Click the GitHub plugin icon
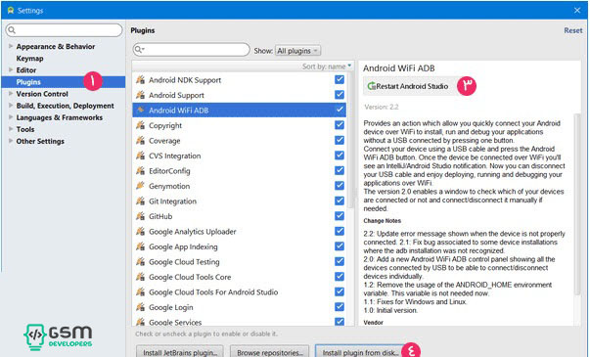 tap(140, 216)
